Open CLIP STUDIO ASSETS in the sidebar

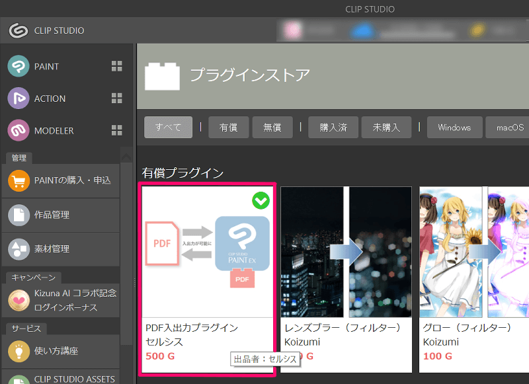61,377
